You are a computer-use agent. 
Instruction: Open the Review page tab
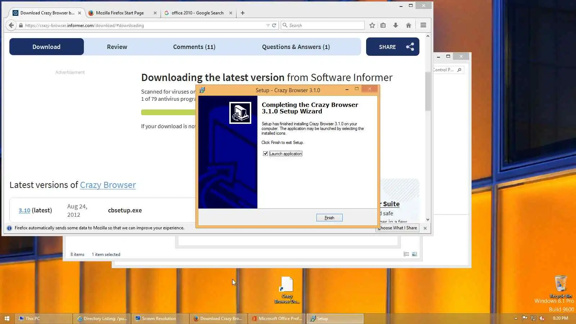117,47
